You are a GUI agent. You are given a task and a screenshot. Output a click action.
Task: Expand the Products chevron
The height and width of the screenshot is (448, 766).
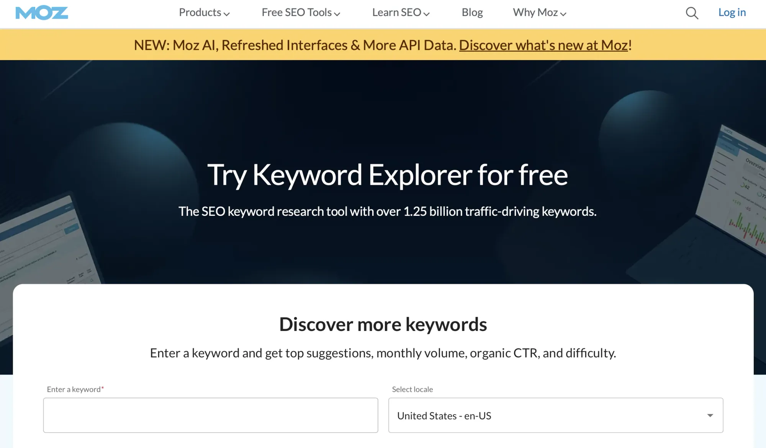pos(228,14)
